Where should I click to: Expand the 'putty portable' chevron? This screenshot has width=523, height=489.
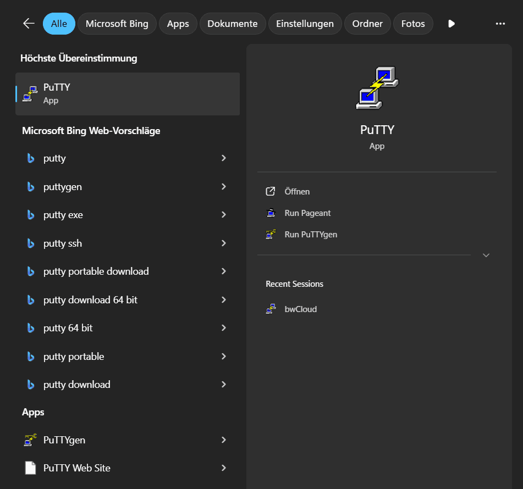(224, 357)
